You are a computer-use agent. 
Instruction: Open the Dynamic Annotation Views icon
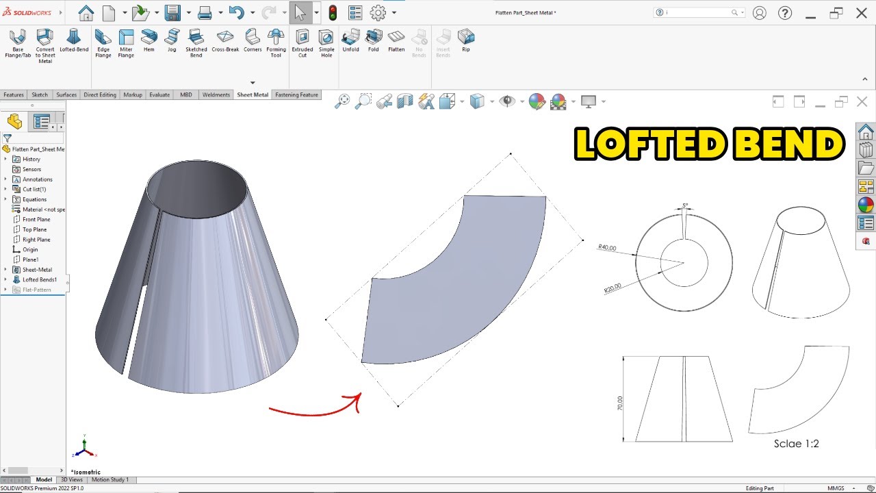tap(426, 101)
